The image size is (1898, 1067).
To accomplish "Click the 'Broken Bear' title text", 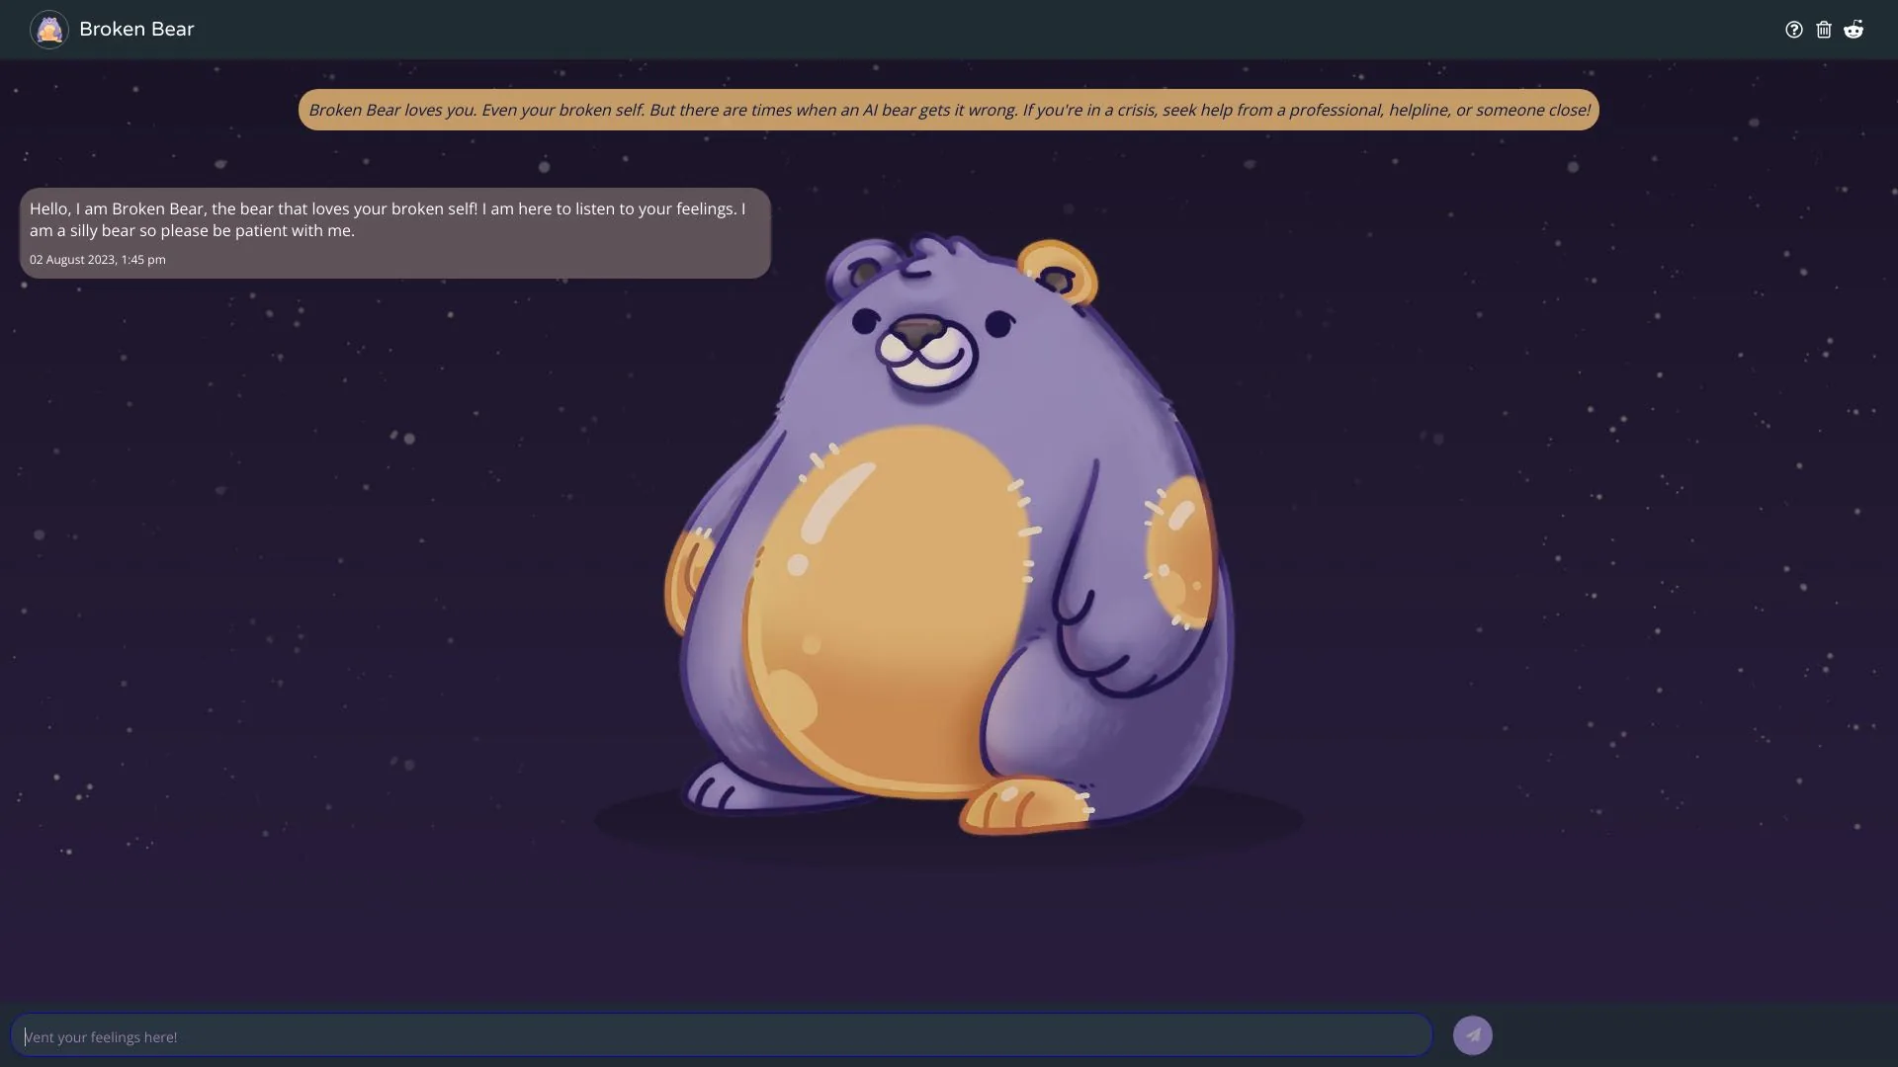I will [136, 30].
